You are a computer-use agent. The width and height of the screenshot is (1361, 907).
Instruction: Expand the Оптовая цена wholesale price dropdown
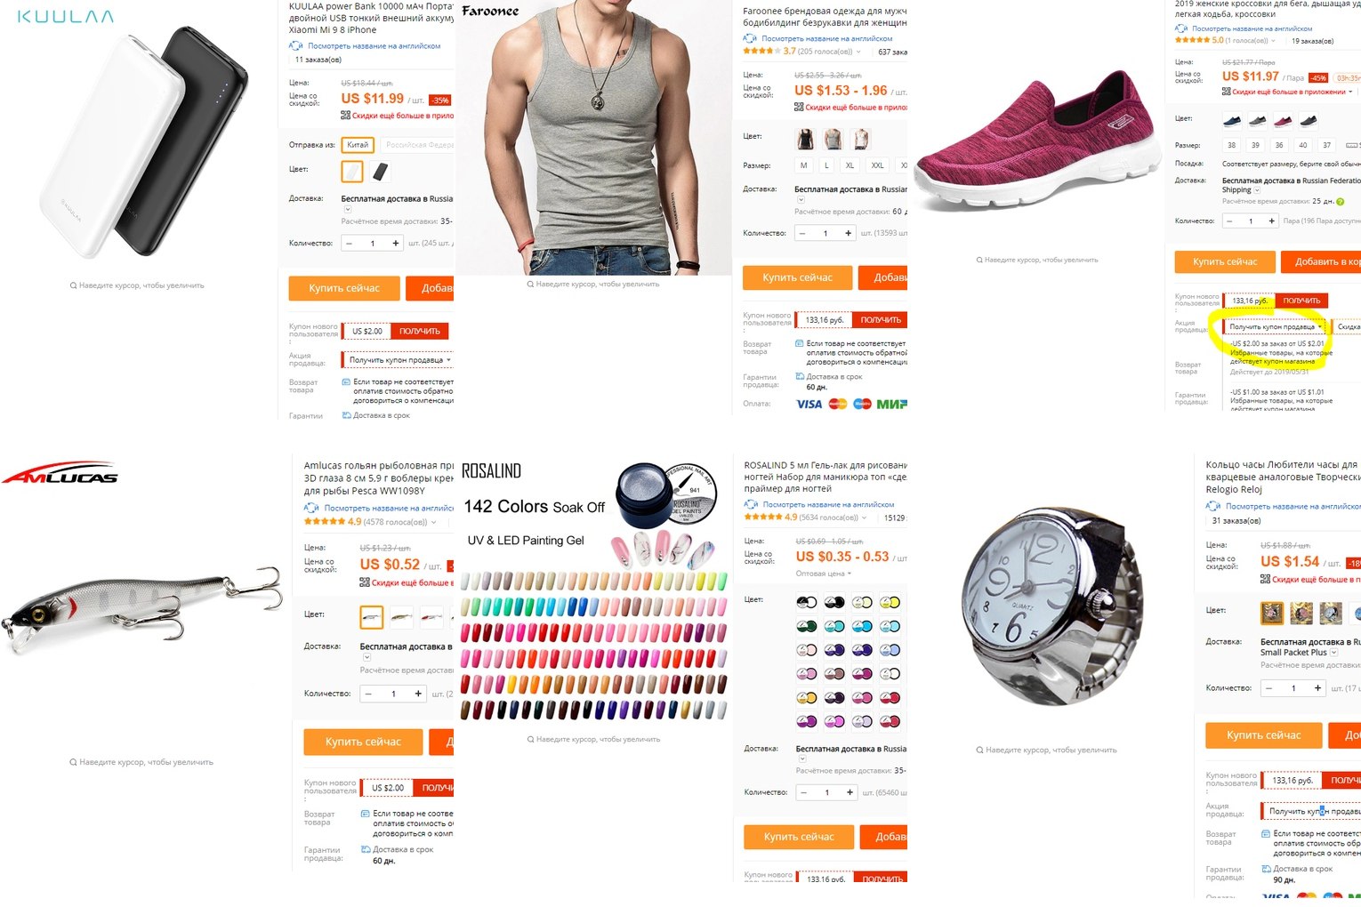point(823,574)
